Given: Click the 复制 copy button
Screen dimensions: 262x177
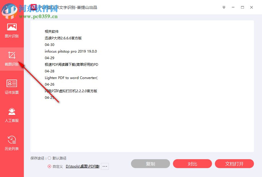Looking at the screenshot, I should coord(150,163).
